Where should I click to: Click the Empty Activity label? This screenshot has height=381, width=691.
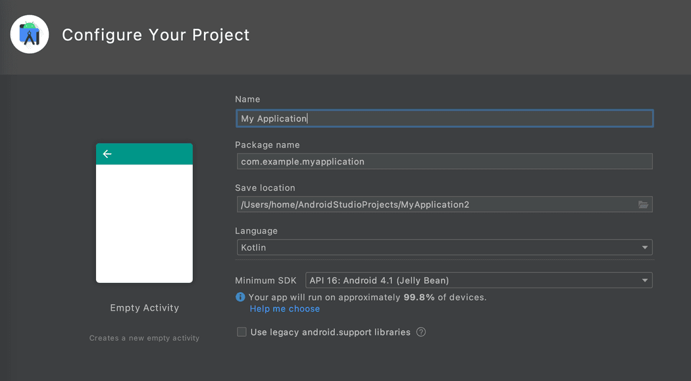[144, 307]
